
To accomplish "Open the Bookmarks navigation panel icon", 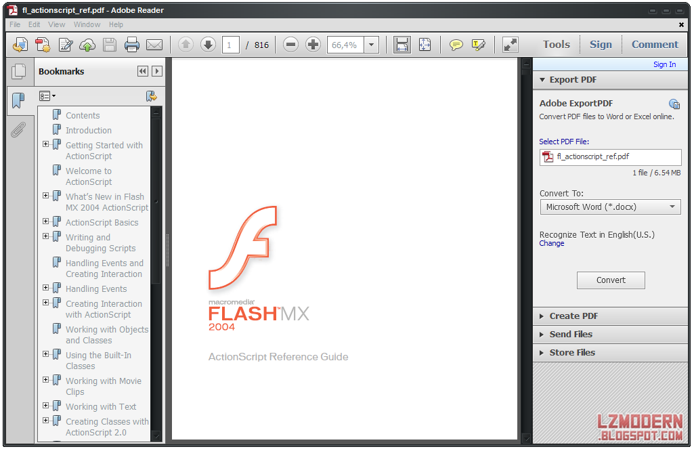I will 18,100.
